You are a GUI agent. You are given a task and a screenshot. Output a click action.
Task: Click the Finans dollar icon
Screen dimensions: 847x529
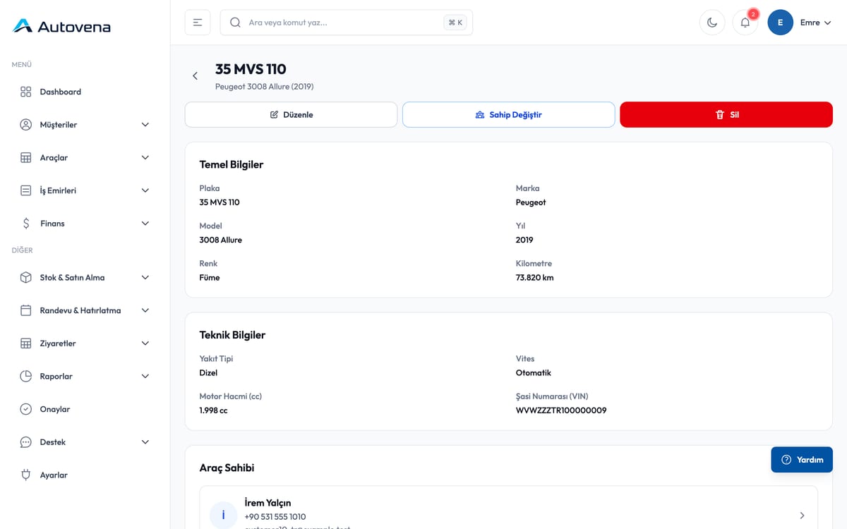(x=26, y=224)
